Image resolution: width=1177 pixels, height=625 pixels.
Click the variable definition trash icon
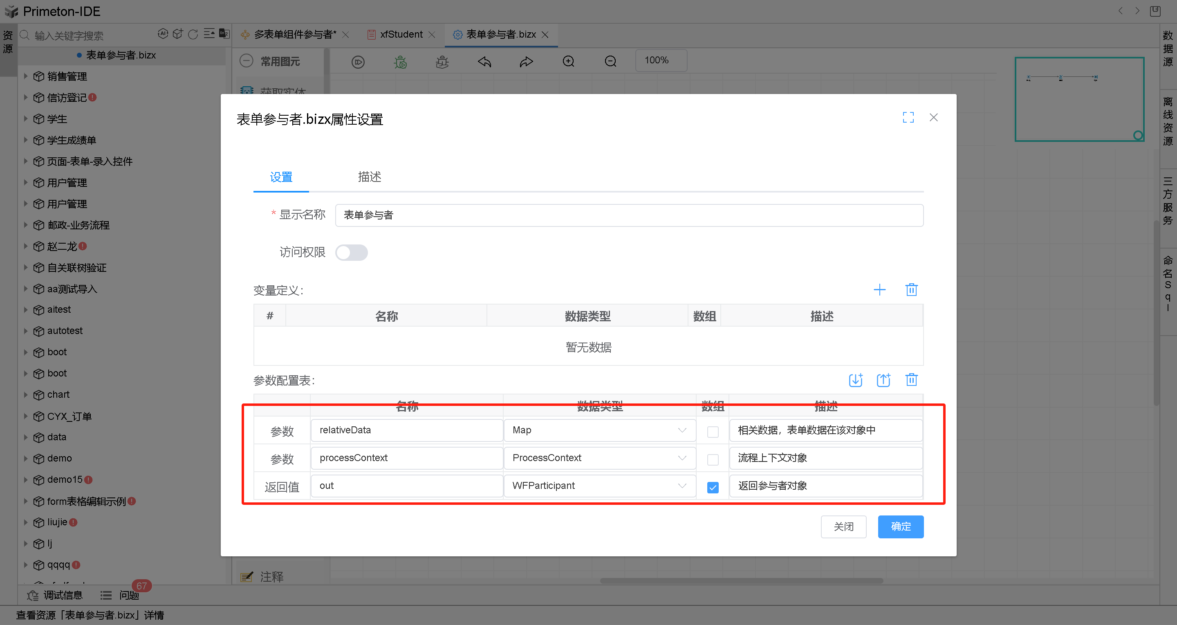coord(911,290)
